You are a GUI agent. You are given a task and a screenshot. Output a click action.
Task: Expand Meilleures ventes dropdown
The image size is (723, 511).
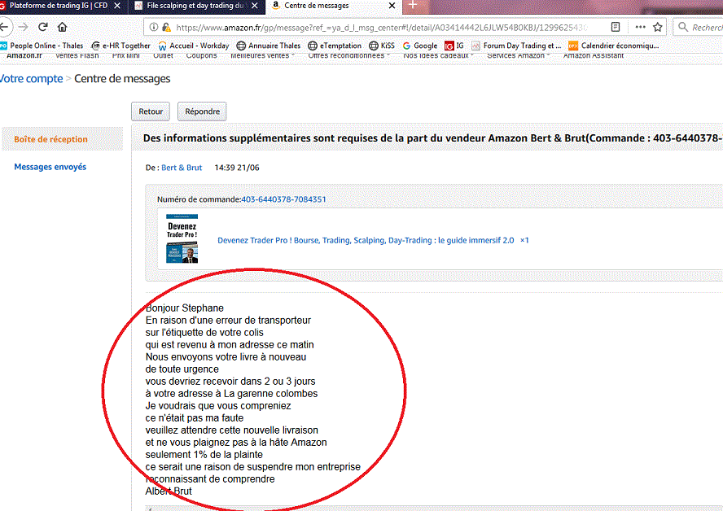pos(262,56)
